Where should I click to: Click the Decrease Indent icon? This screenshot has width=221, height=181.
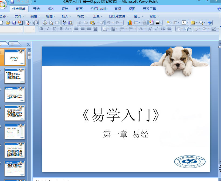(163, 29)
